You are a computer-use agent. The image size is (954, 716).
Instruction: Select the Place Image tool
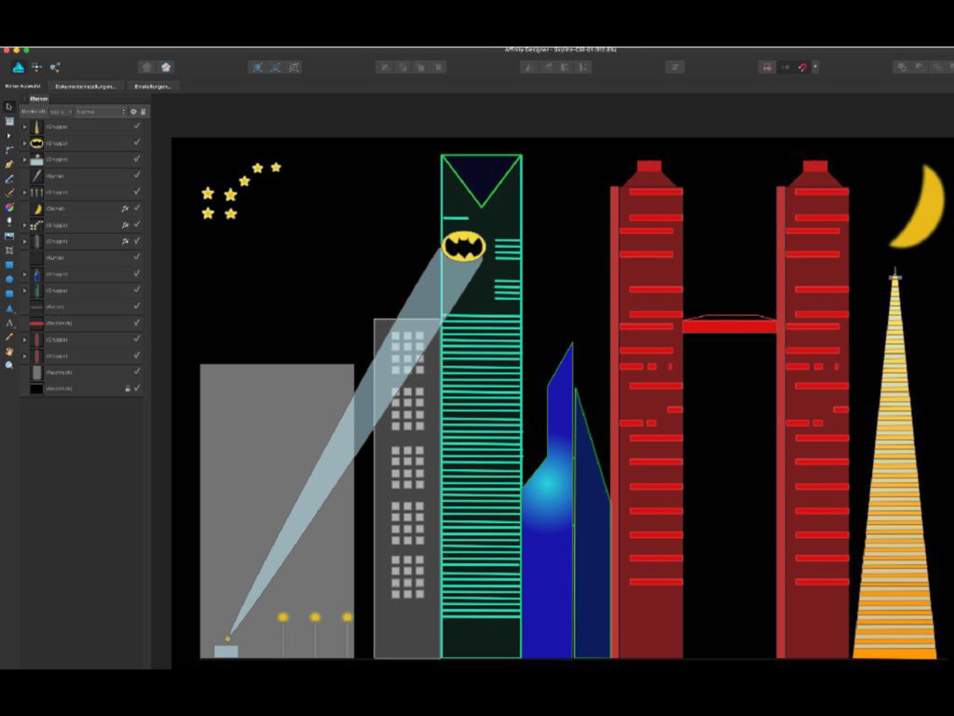tap(9, 236)
